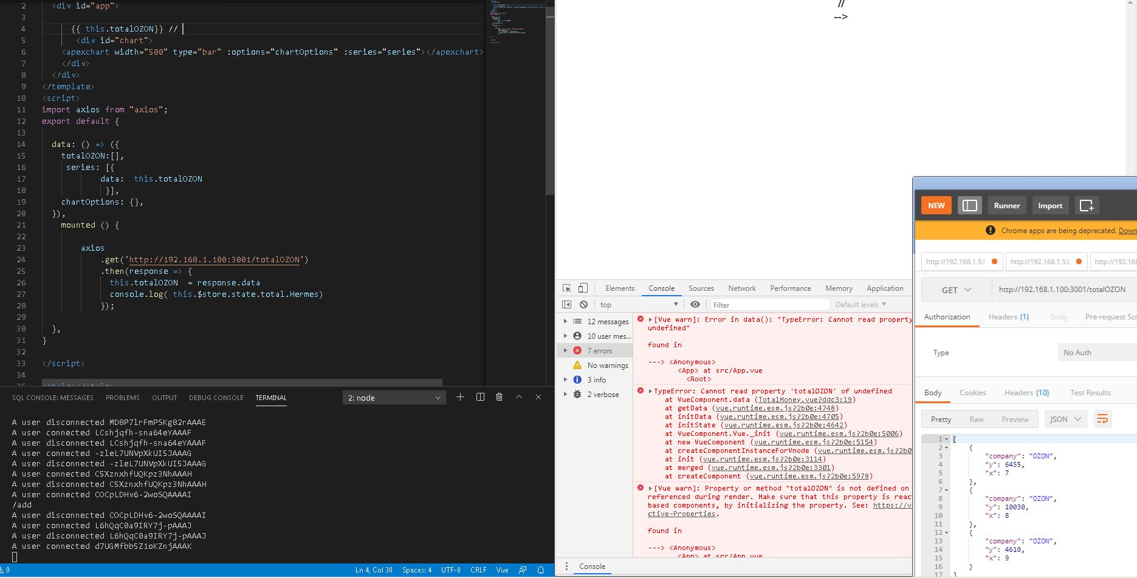Screen dimensions: 1137x578
Task: Expand the 3 info group
Action: [x=565, y=379]
